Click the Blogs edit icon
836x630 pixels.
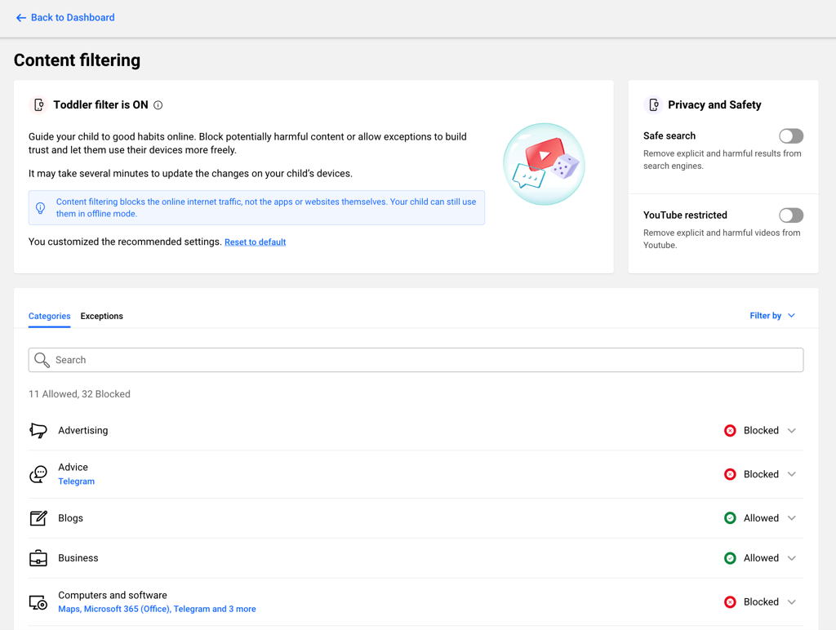38,518
